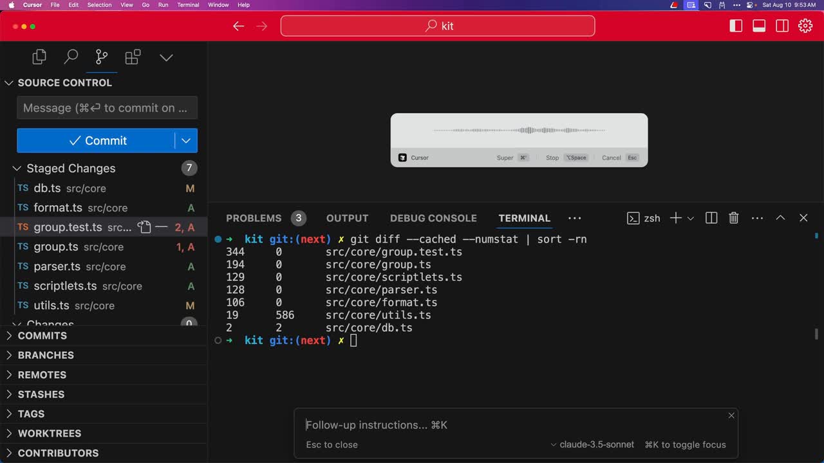Collapse the Staged Changes section
Screen dimensions: 824x463
pos(17,168)
